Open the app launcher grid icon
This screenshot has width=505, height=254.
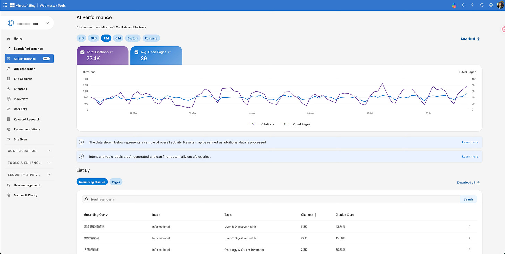(x=5, y=5)
